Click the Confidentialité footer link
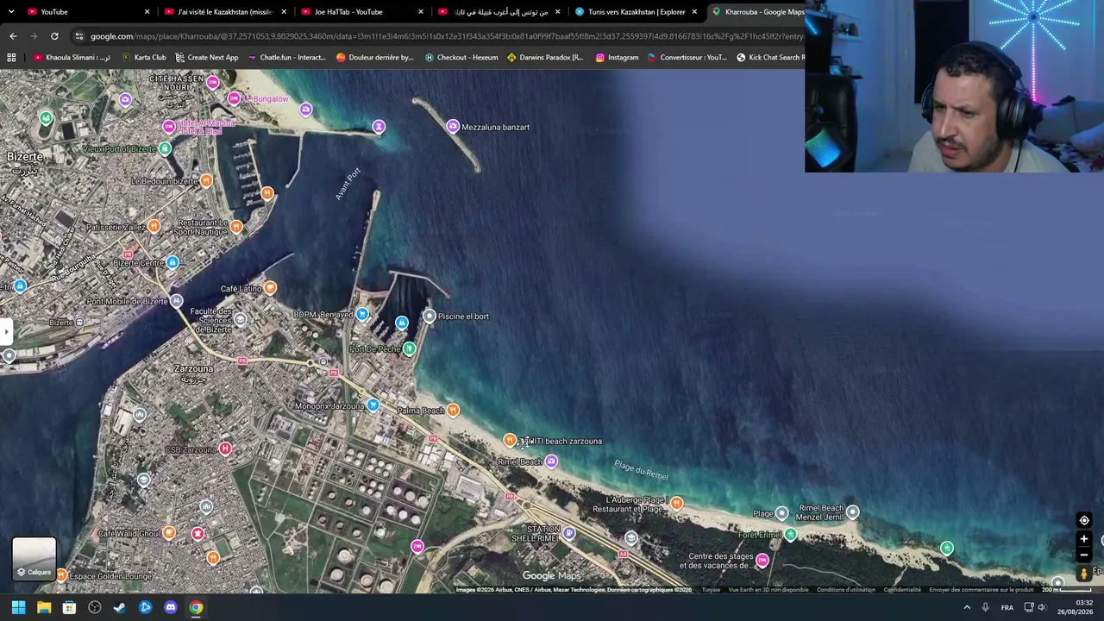Image resolution: width=1104 pixels, height=621 pixels. click(901, 590)
